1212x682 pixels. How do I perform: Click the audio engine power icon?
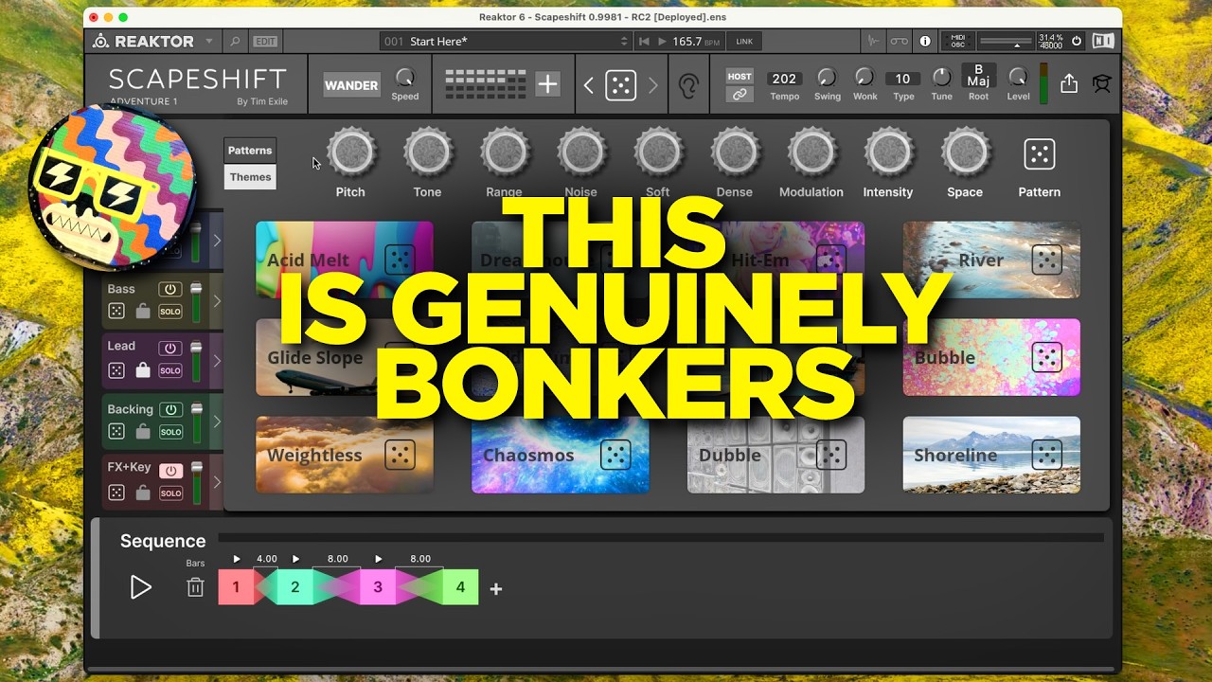pyautogui.click(x=1077, y=42)
